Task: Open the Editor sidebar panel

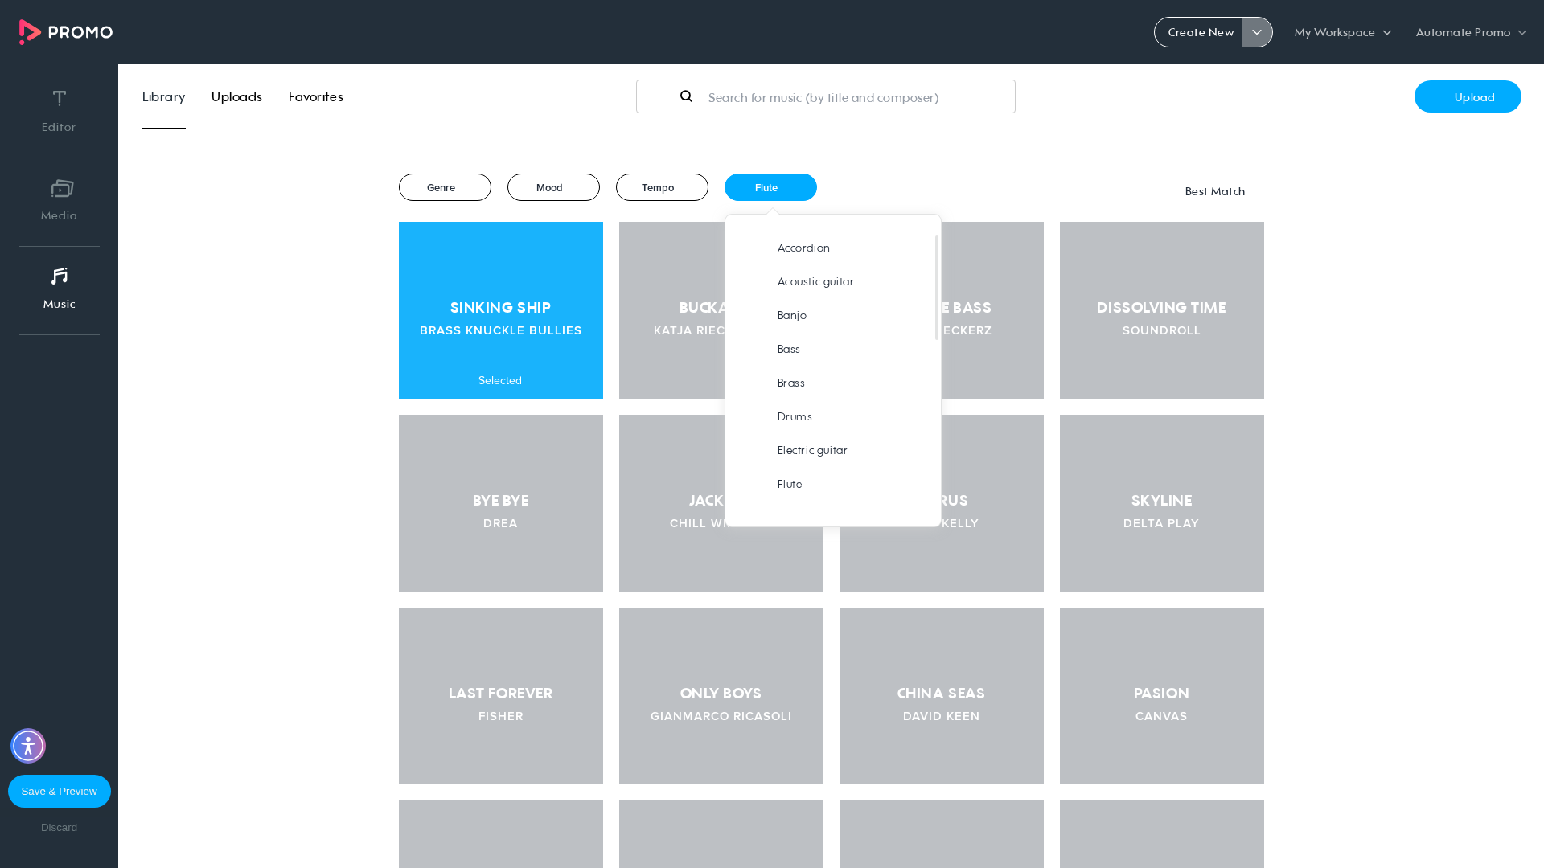Action: (x=59, y=112)
